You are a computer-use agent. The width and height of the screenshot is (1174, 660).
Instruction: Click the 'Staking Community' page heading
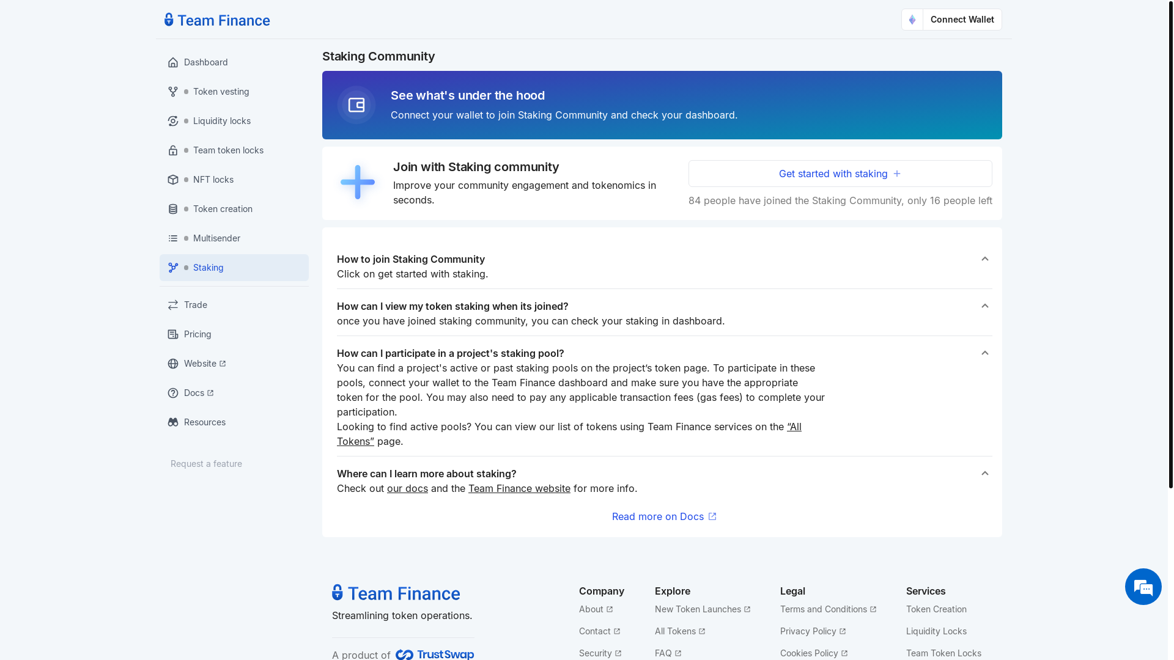378,56
